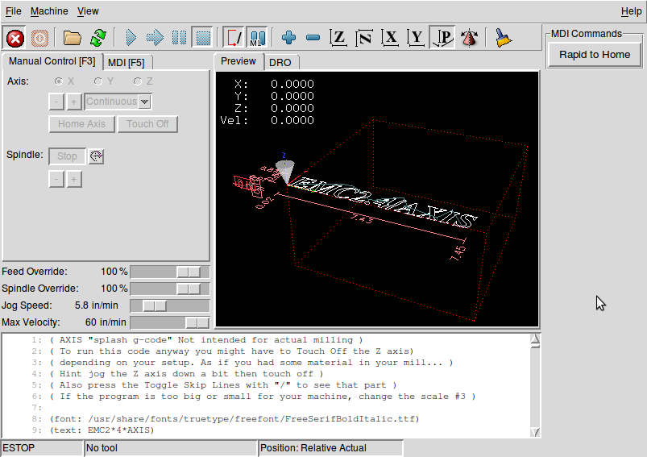Click Rapid to Home MDI command
The height and width of the screenshot is (457, 647).
[x=595, y=55]
